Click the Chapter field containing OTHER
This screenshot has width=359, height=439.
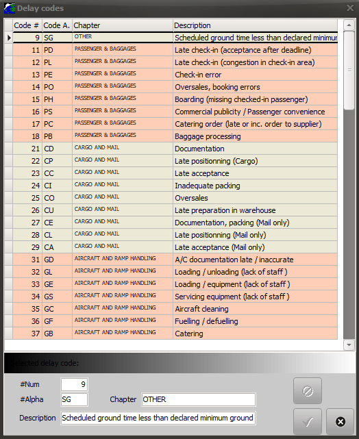click(x=199, y=399)
